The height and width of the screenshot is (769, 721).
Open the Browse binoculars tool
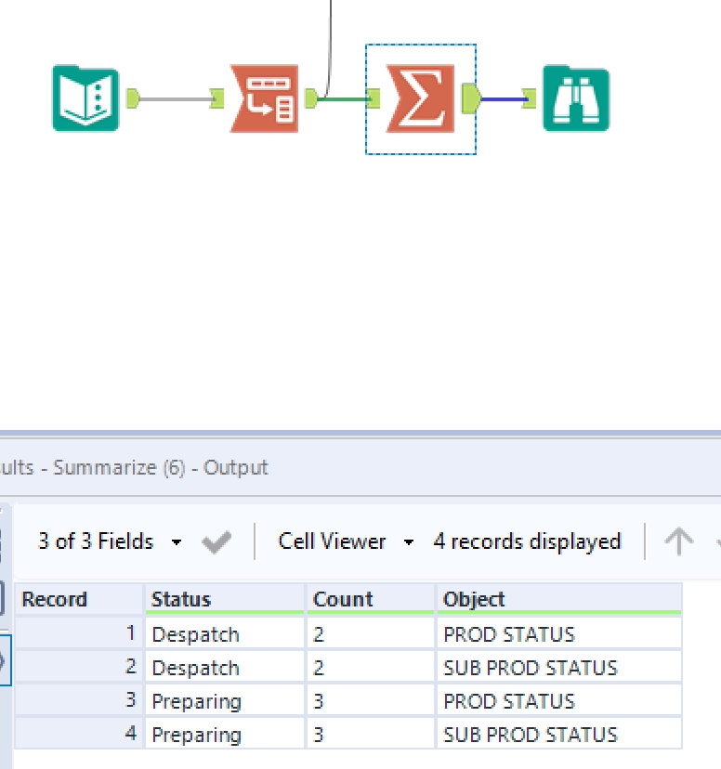click(x=575, y=98)
